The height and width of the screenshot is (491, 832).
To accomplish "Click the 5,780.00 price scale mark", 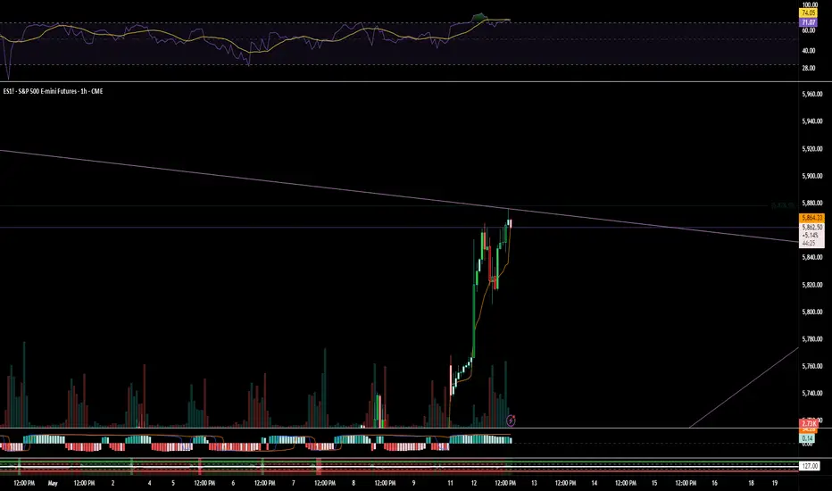I will tap(811, 338).
